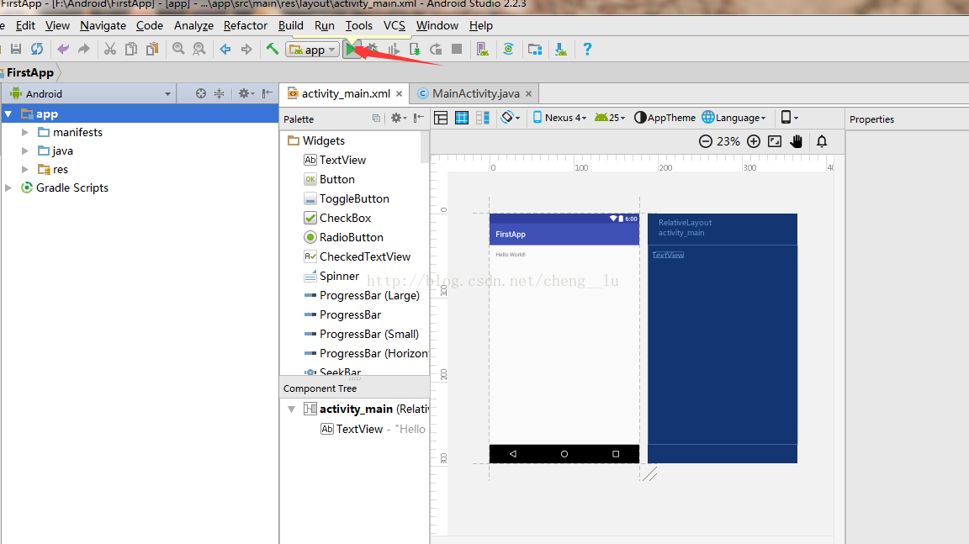Open the Navigate menu
The image size is (969, 544).
pyautogui.click(x=103, y=25)
